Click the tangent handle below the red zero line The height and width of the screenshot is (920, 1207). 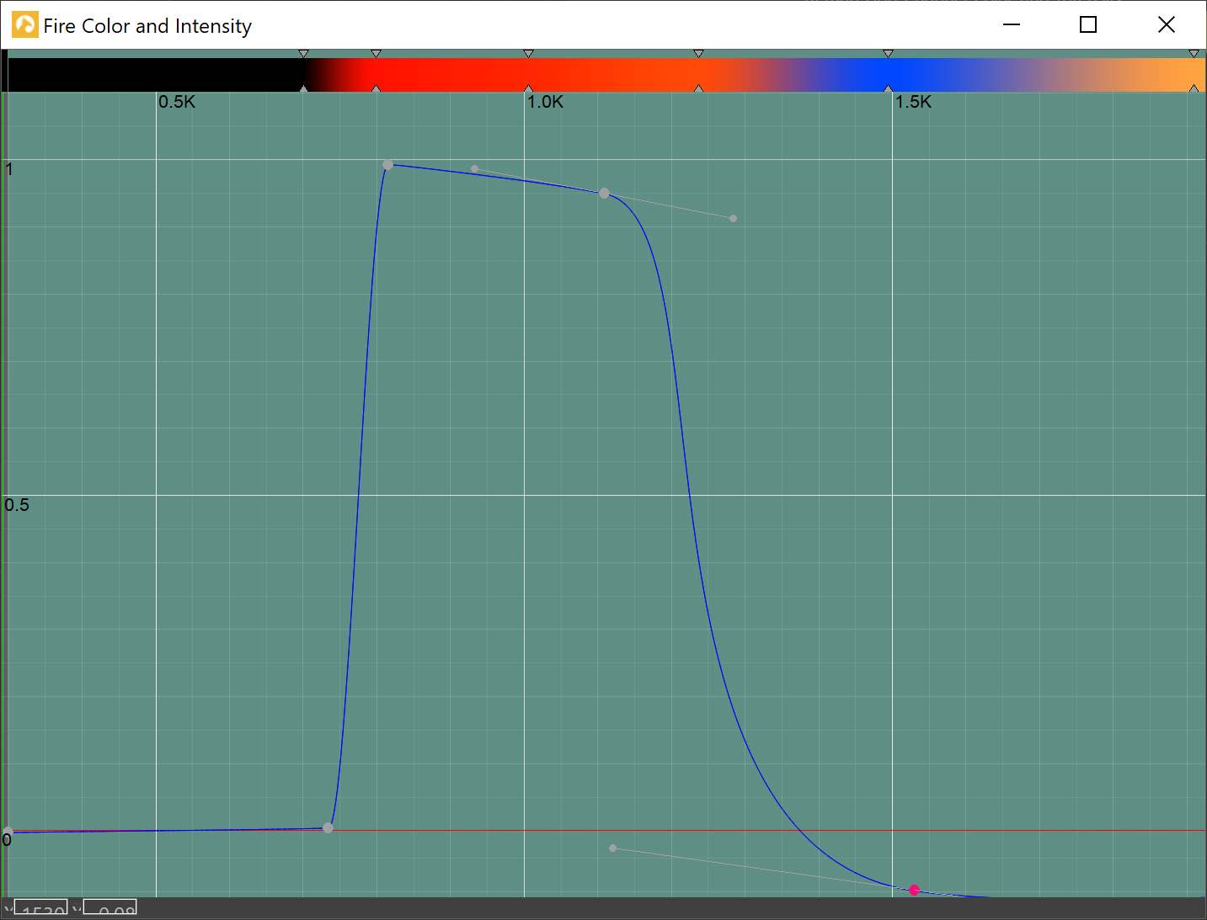[x=612, y=848]
